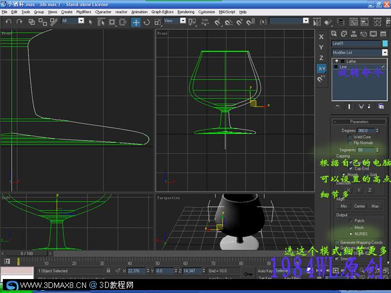This screenshot has height=293, width=391.
Task: Toggle the Lathe modifier lightbulb
Action: 337,61
